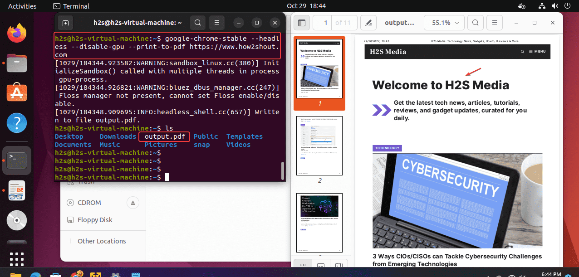579x277 pixels.
Task: Click the output... title in viewer header
Action: pyautogui.click(x=399, y=23)
